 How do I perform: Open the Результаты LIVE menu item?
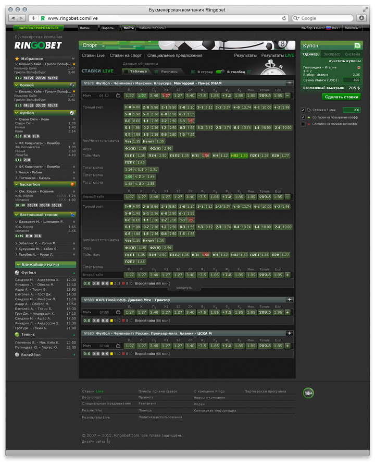click(278, 55)
